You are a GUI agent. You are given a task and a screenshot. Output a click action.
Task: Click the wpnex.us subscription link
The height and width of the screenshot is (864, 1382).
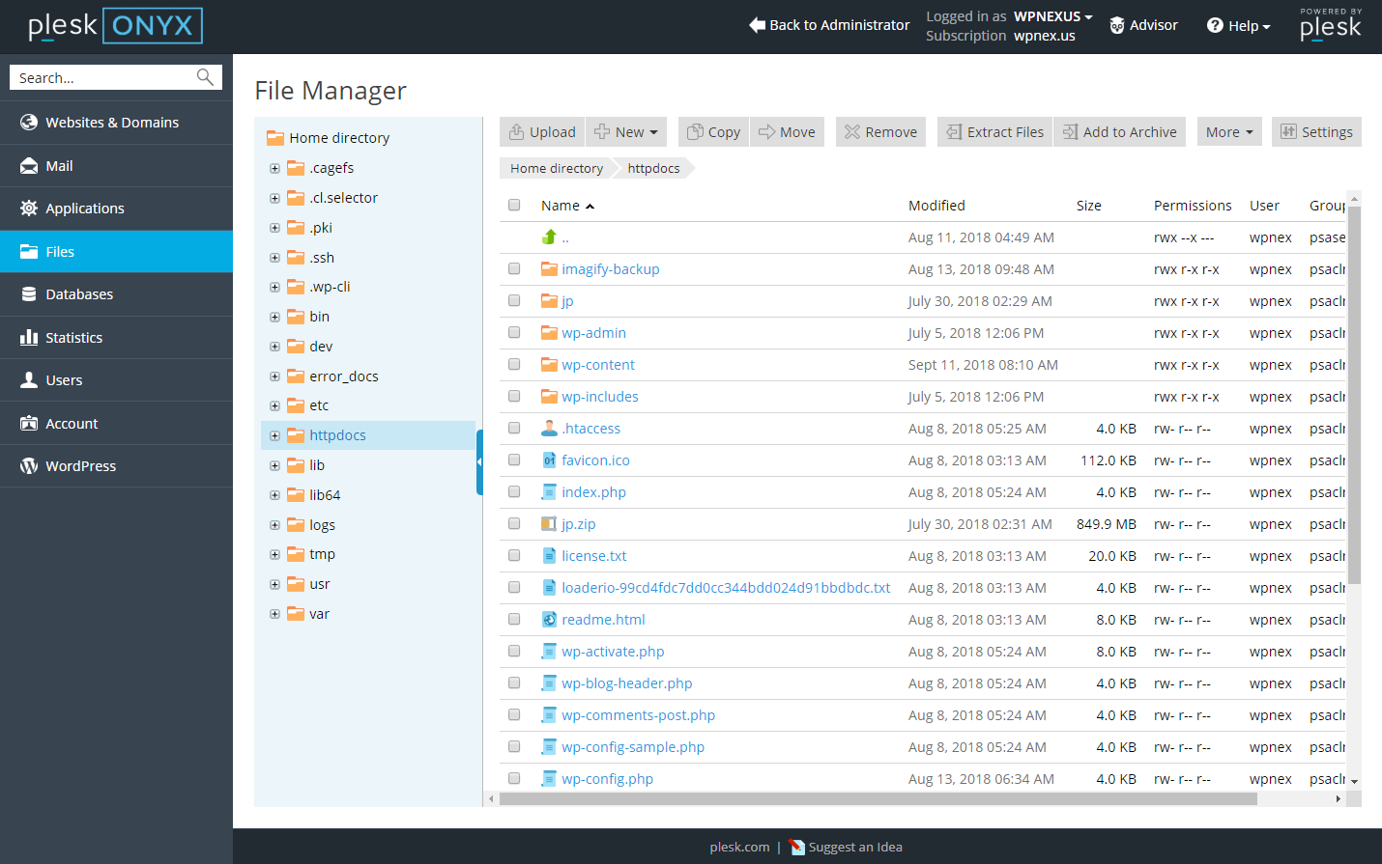coord(1045,36)
